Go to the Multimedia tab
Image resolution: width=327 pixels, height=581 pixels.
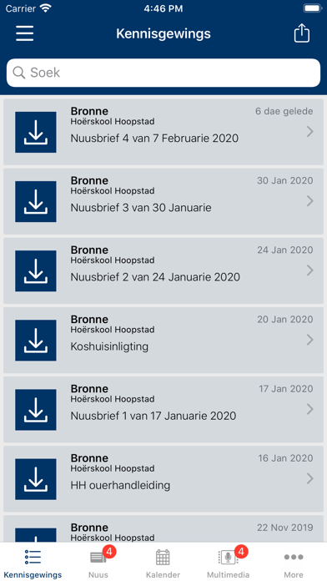[x=228, y=562]
